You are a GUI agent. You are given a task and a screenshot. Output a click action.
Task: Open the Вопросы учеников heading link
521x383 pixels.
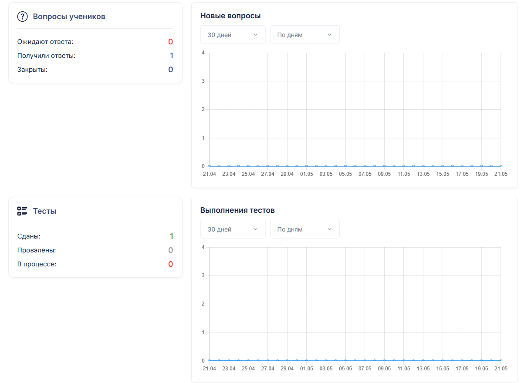click(x=69, y=17)
